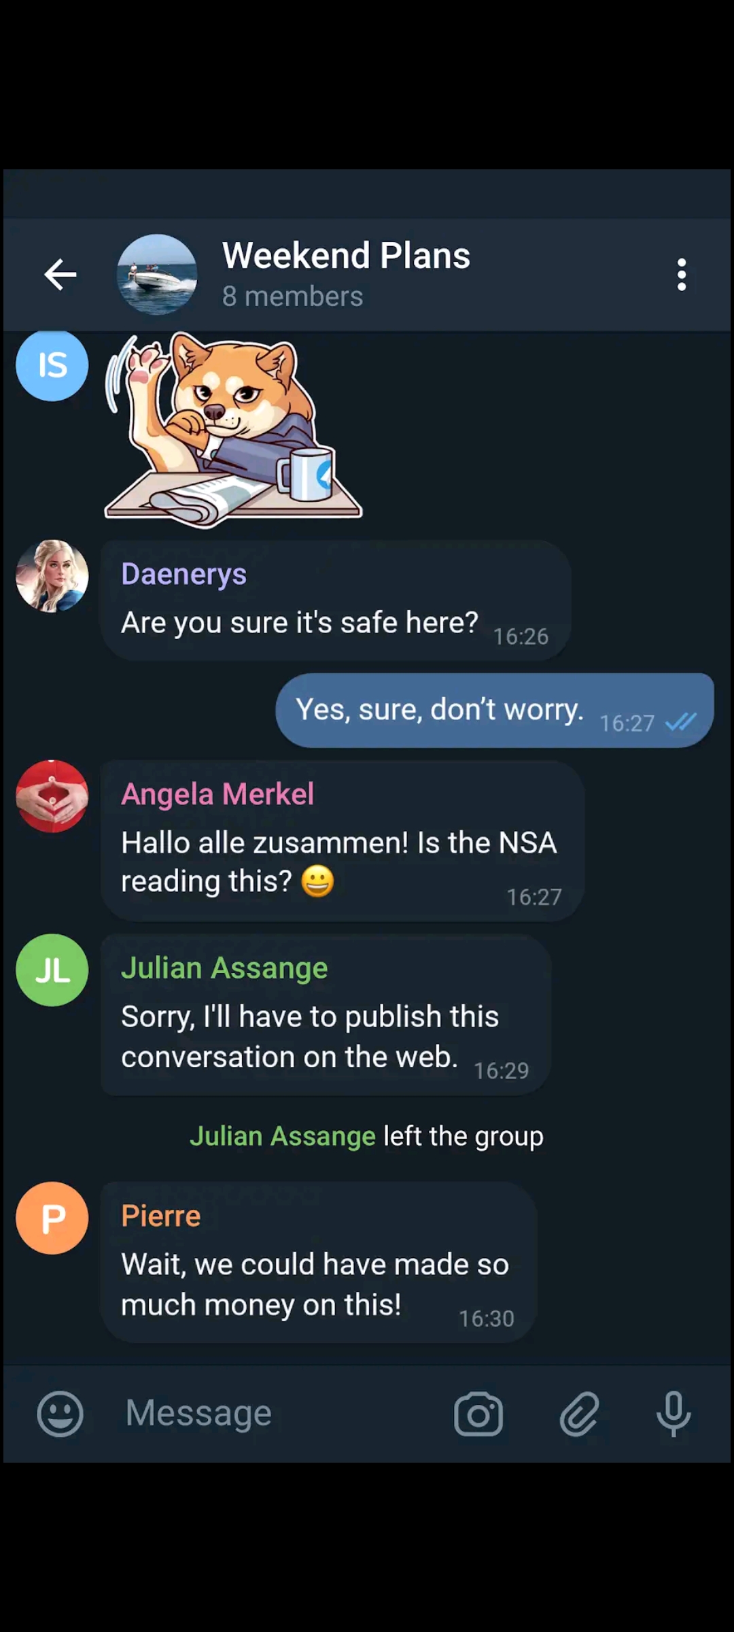
Task: Open Daenerys profile avatar
Action: pos(52,576)
